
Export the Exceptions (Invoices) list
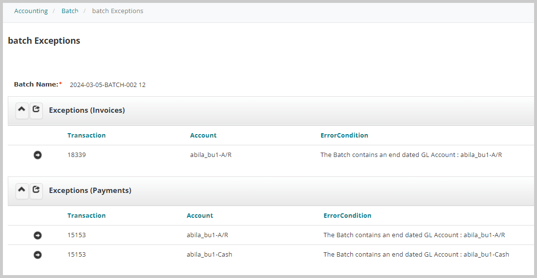pos(36,111)
